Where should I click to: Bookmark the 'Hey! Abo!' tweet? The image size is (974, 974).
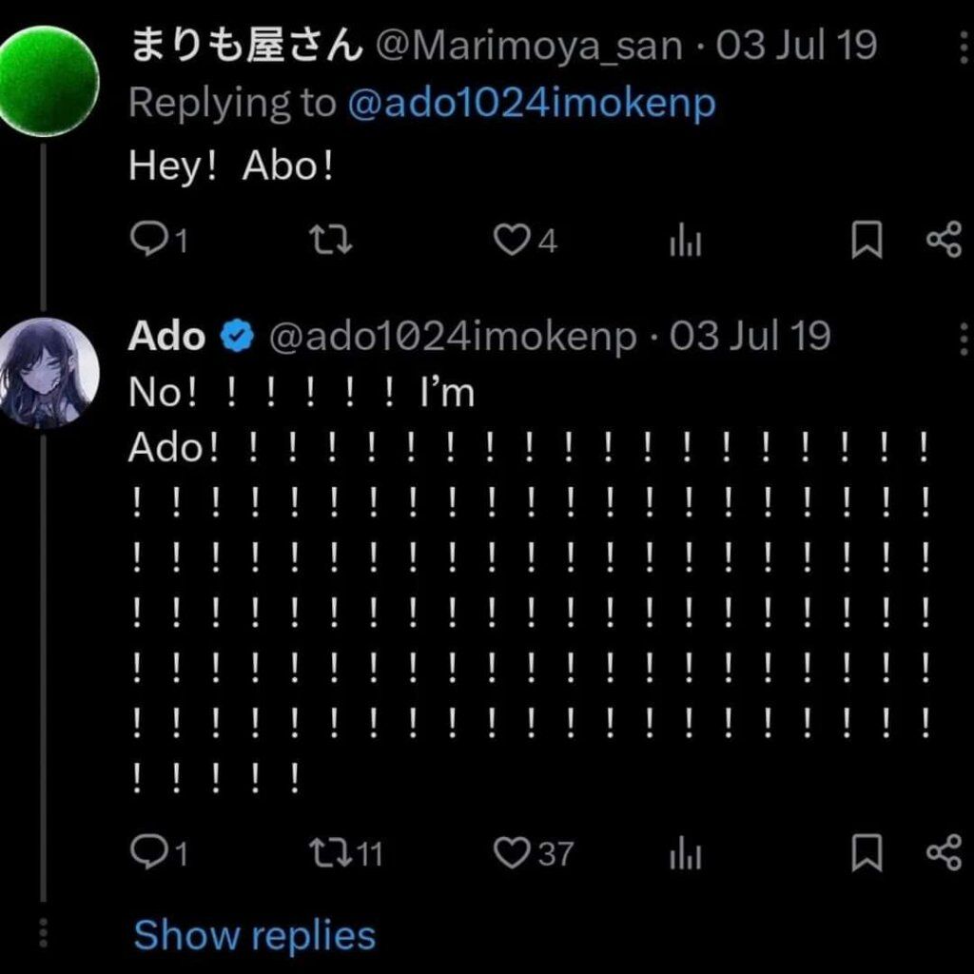(x=866, y=240)
